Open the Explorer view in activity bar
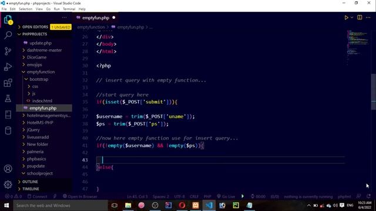The width and height of the screenshot is (376, 211). click(8, 19)
